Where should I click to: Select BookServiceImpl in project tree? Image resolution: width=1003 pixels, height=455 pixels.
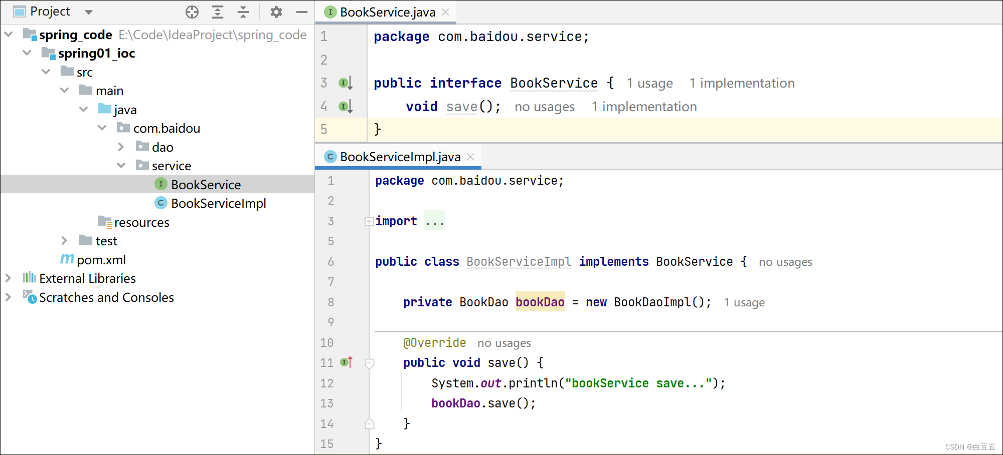point(218,203)
